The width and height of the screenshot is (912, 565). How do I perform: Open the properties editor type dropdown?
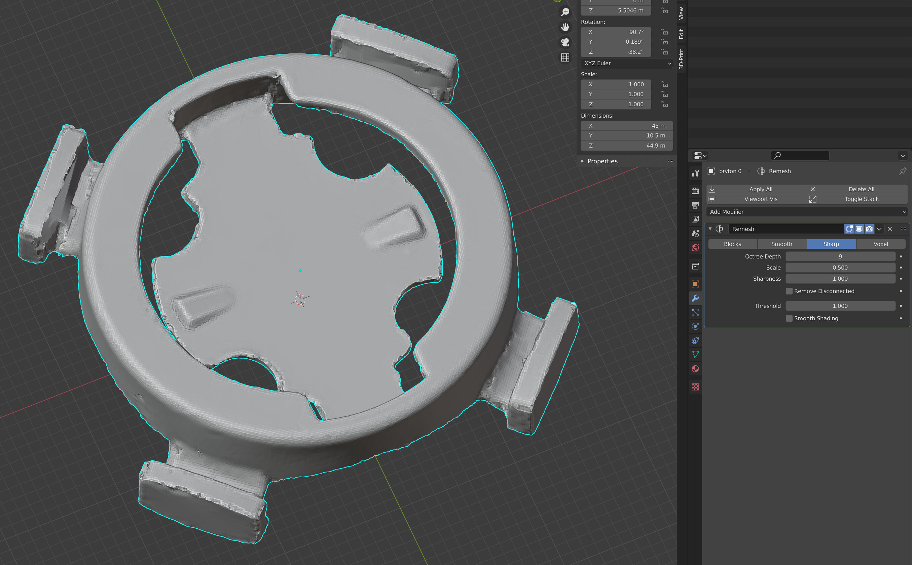(700, 155)
